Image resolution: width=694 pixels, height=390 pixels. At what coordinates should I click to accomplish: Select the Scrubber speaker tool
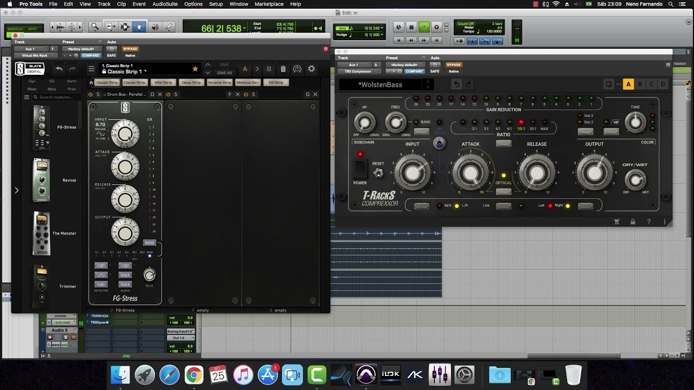click(x=155, y=27)
